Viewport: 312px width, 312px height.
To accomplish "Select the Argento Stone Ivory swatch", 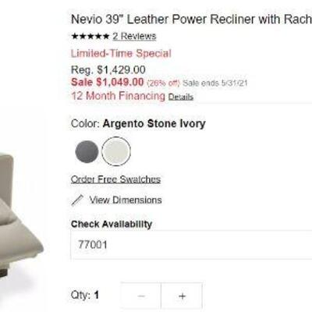I will [x=116, y=151].
